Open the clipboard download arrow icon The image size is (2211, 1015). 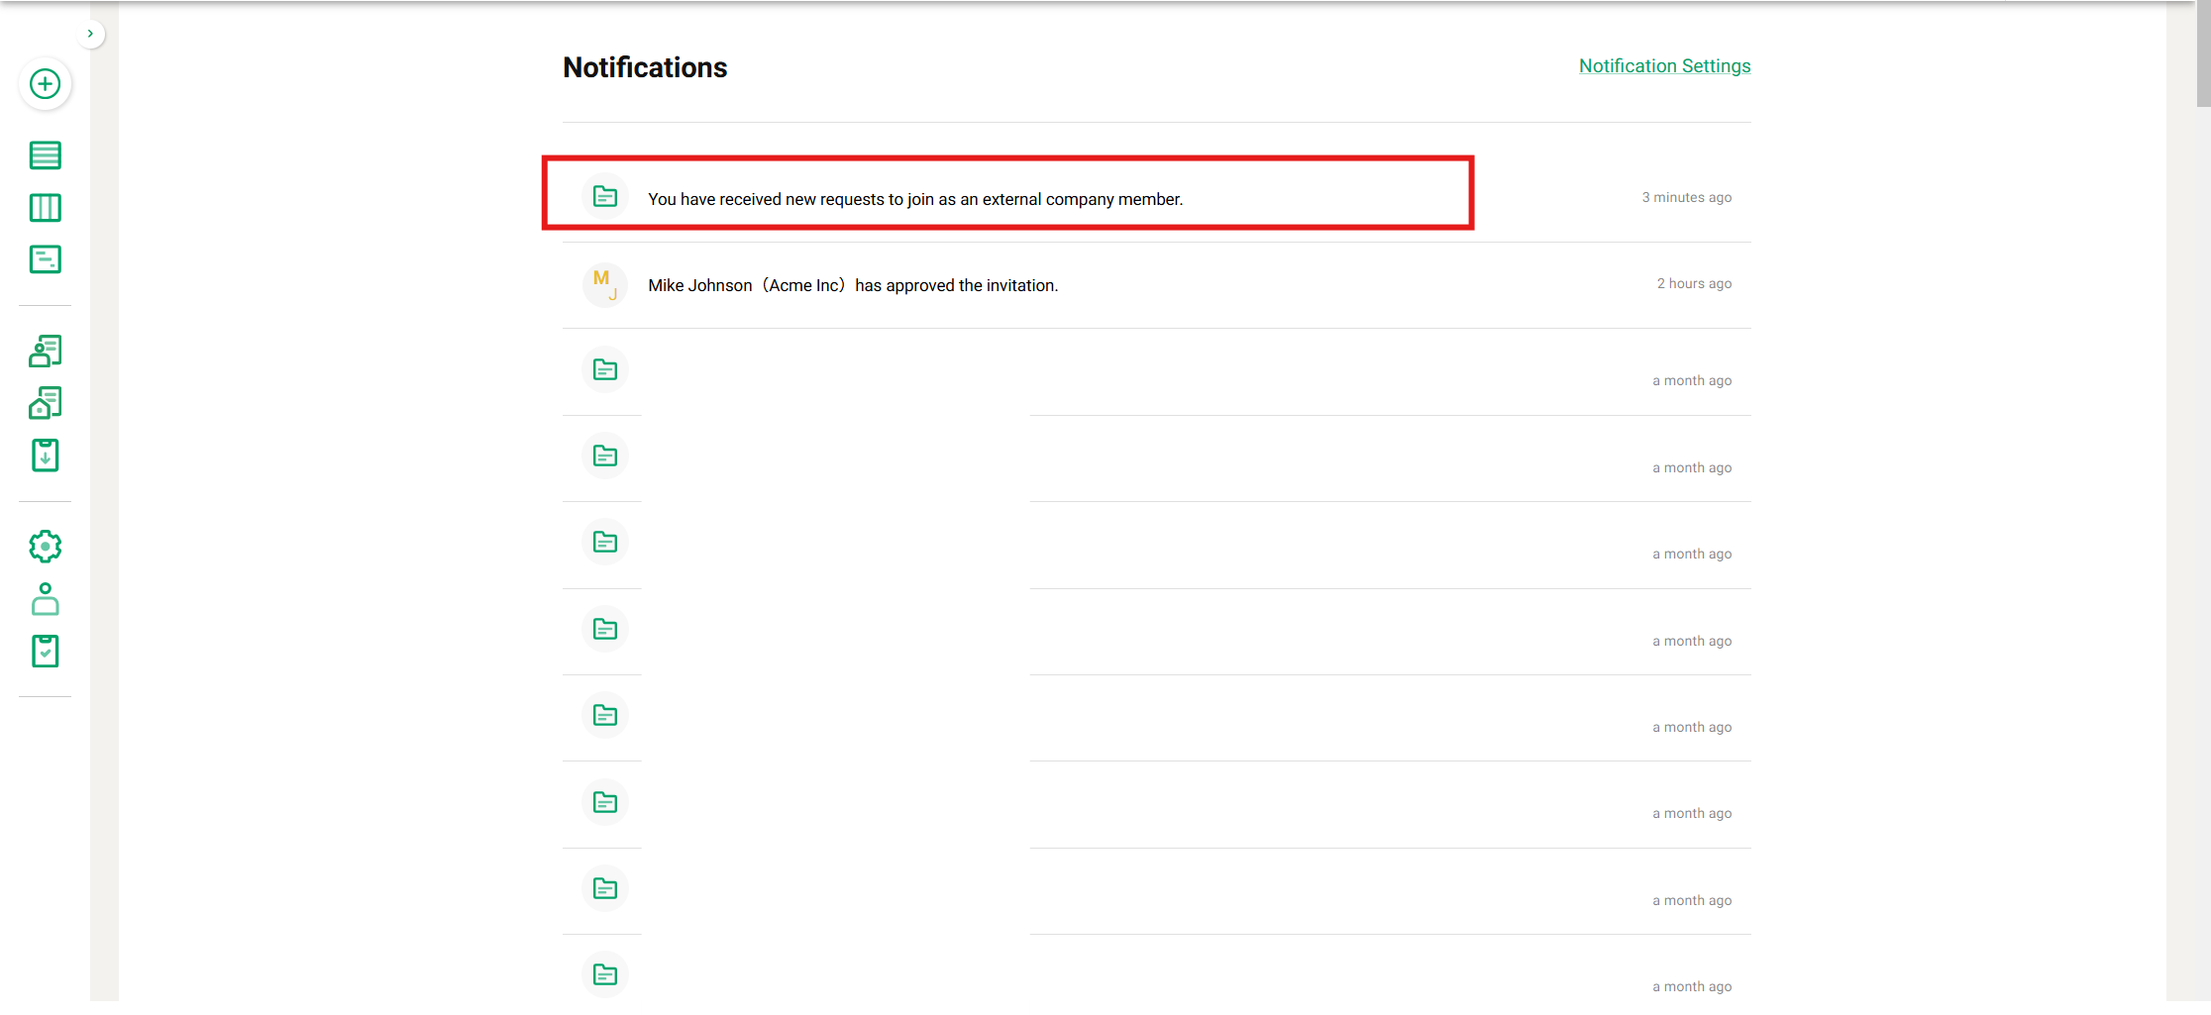(45, 456)
